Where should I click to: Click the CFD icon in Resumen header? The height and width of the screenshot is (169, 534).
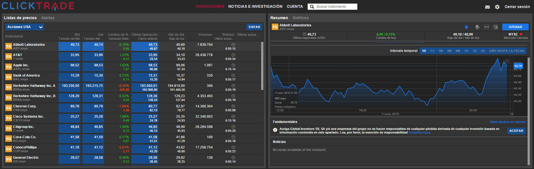tap(487, 27)
